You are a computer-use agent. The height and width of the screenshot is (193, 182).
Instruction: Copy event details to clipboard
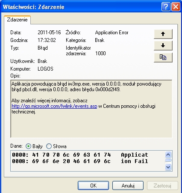(163, 57)
